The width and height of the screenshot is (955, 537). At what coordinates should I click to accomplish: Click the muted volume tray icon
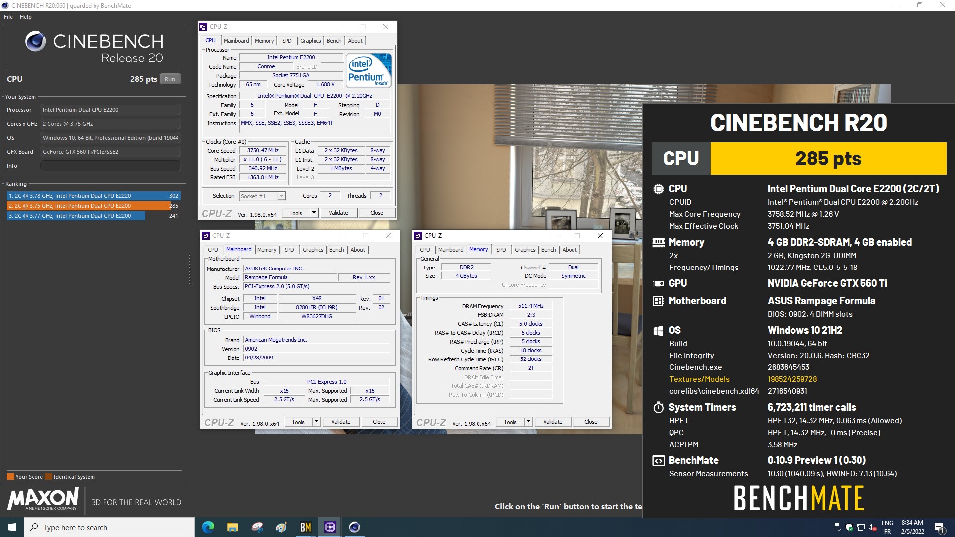(x=873, y=528)
